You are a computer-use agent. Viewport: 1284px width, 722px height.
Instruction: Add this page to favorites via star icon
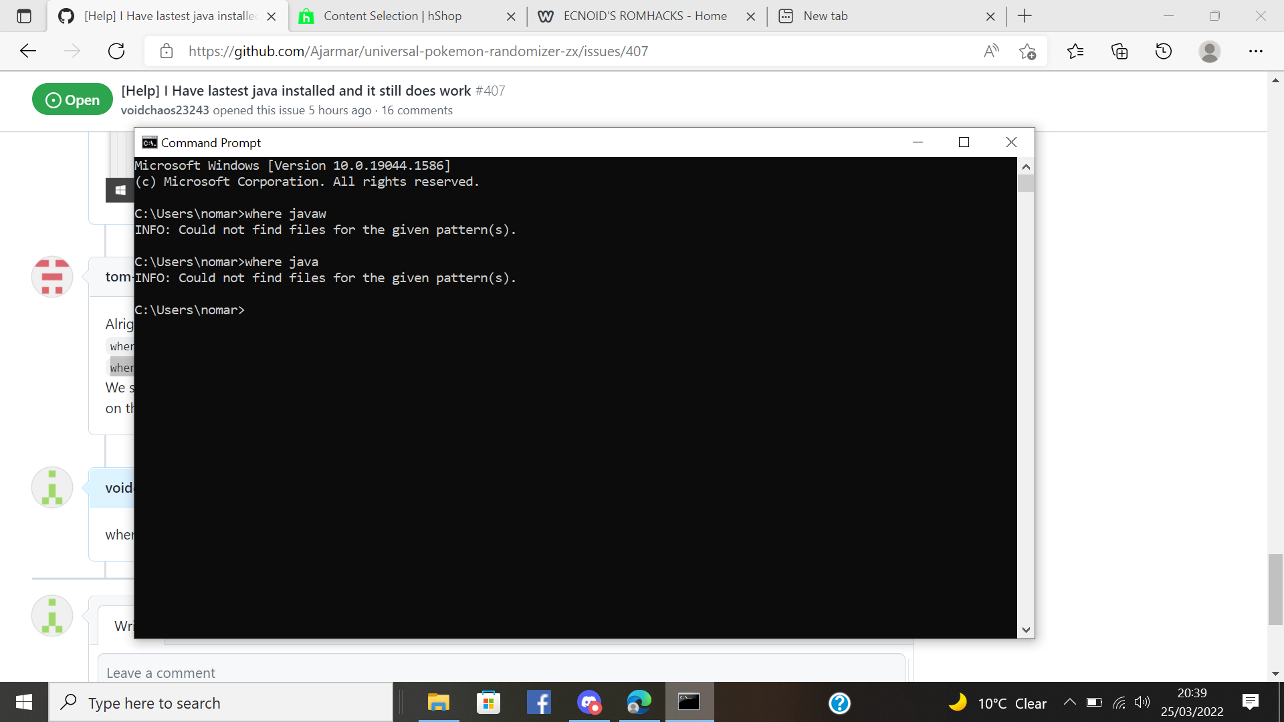1028,51
